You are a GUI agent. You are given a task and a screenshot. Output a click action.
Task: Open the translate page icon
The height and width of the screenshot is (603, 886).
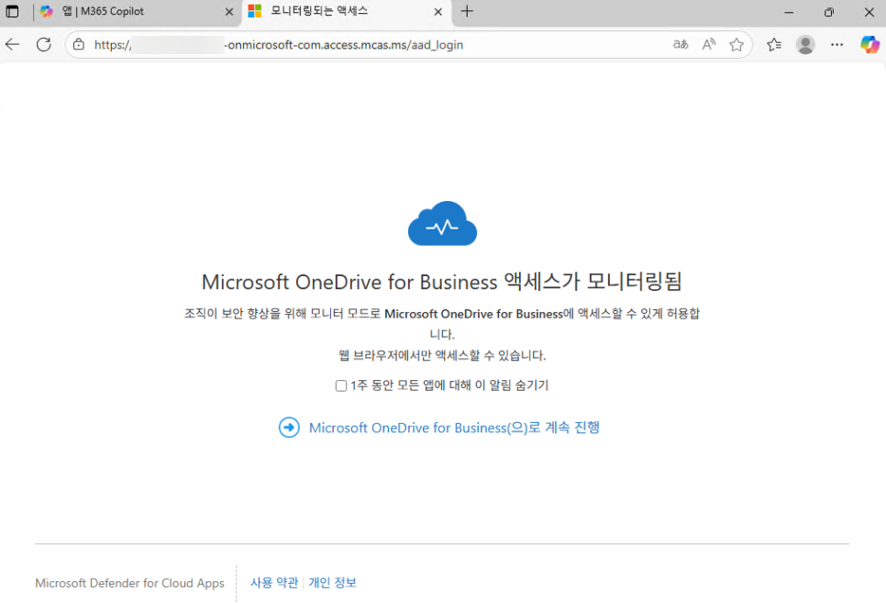click(x=681, y=45)
